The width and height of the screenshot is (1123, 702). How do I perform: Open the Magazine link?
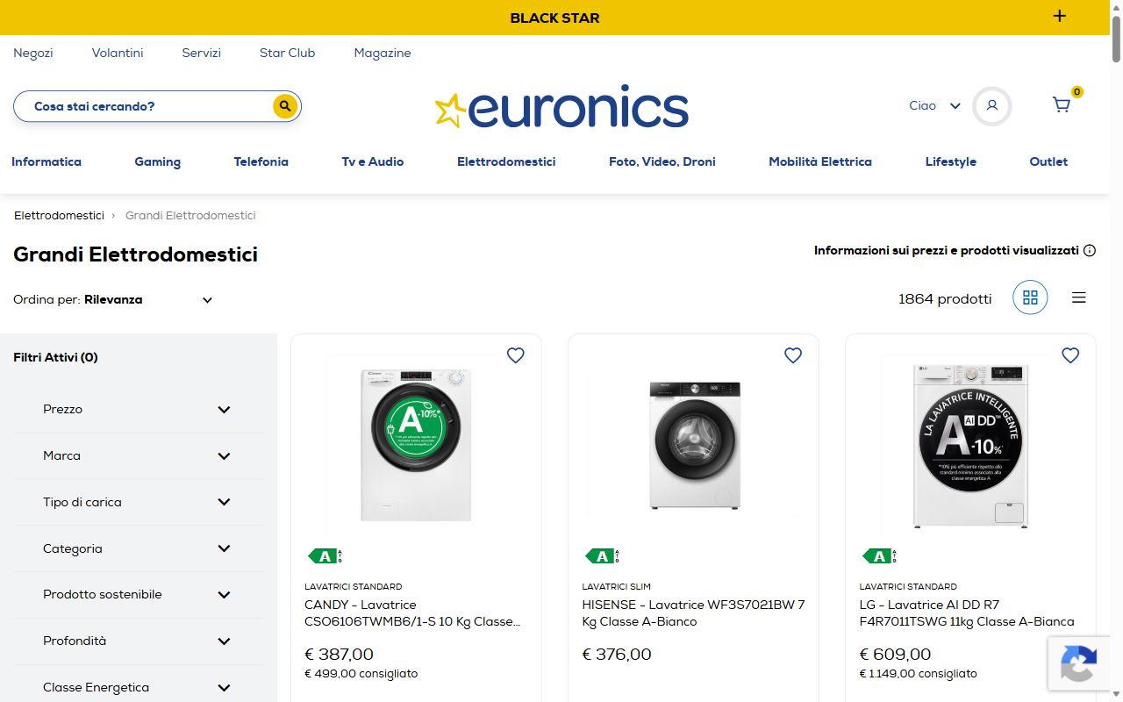tap(383, 53)
